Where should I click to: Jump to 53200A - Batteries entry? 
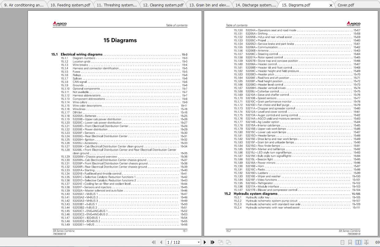[84, 116]
